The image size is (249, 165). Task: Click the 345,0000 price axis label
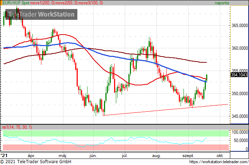coord(240,116)
